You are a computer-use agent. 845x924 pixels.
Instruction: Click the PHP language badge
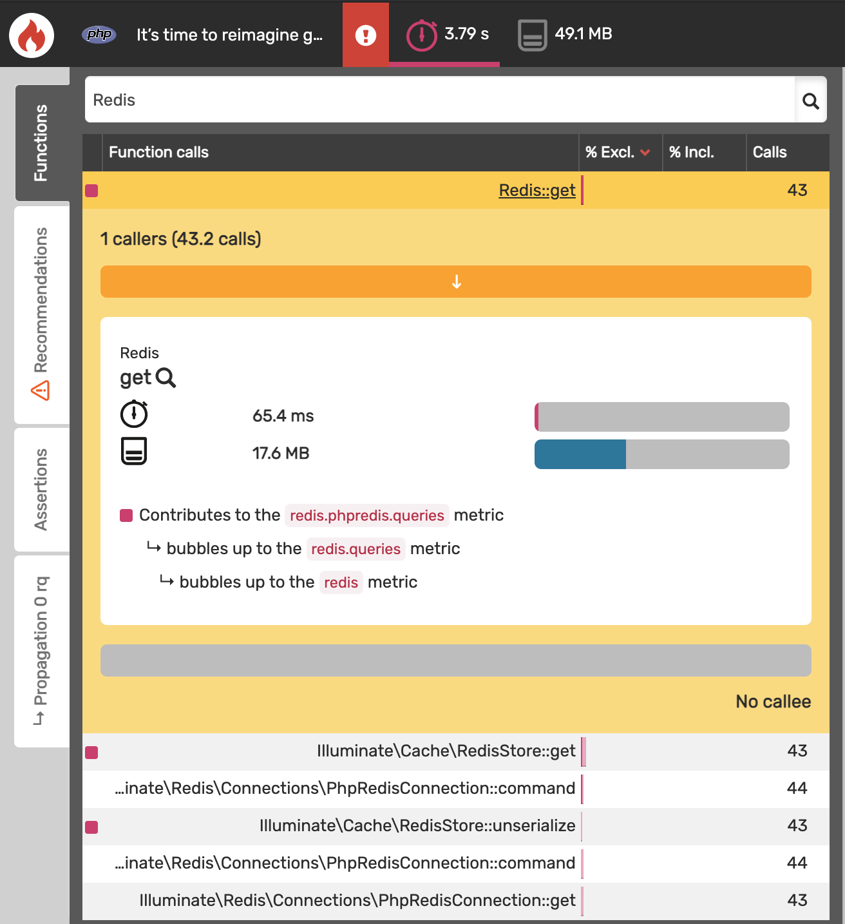pyautogui.click(x=98, y=35)
